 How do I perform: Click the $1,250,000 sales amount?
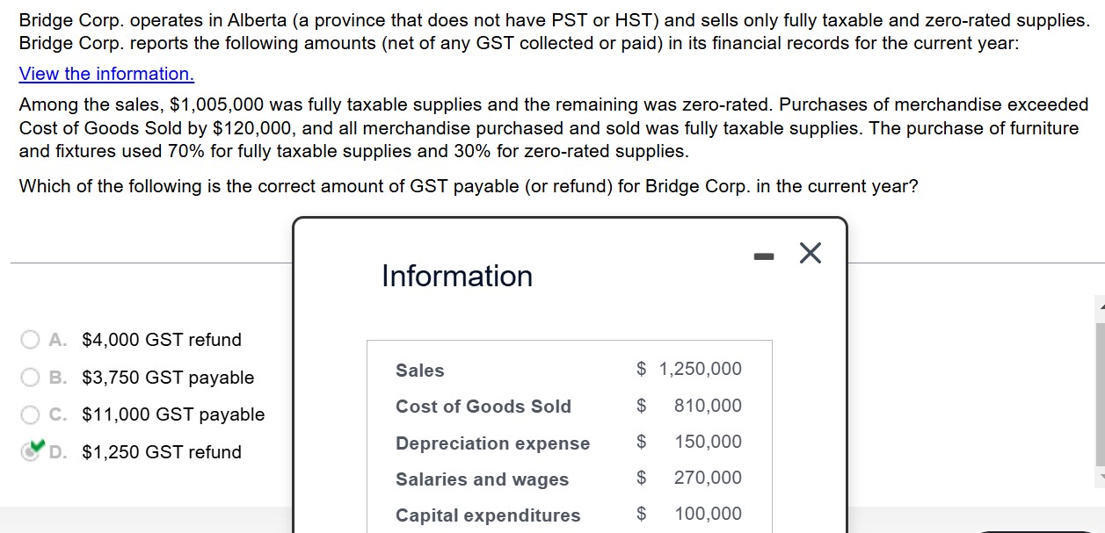click(700, 369)
